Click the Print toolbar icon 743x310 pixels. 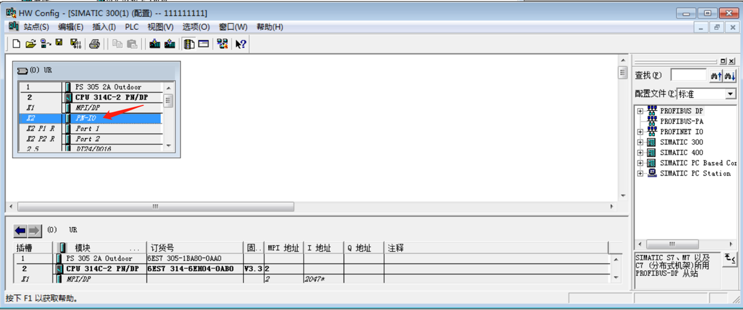point(94,44)
